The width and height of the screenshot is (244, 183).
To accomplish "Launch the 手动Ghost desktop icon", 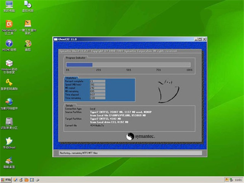I will (x=9, y=141).
